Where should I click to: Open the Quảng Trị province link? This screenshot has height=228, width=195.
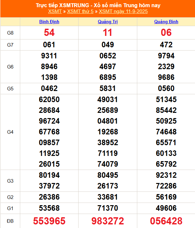tap(108, 22)
